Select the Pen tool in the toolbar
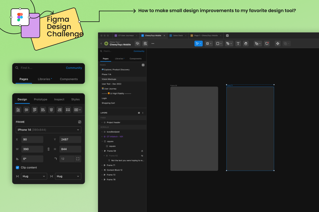The height and width of the screenshot is (212, 319). [229, 43]
